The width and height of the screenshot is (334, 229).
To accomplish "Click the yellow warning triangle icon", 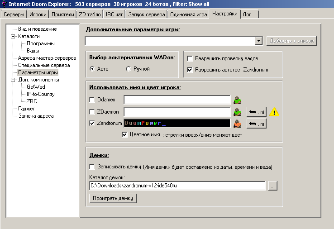I will pyautogui.click(x=274, y=112).
